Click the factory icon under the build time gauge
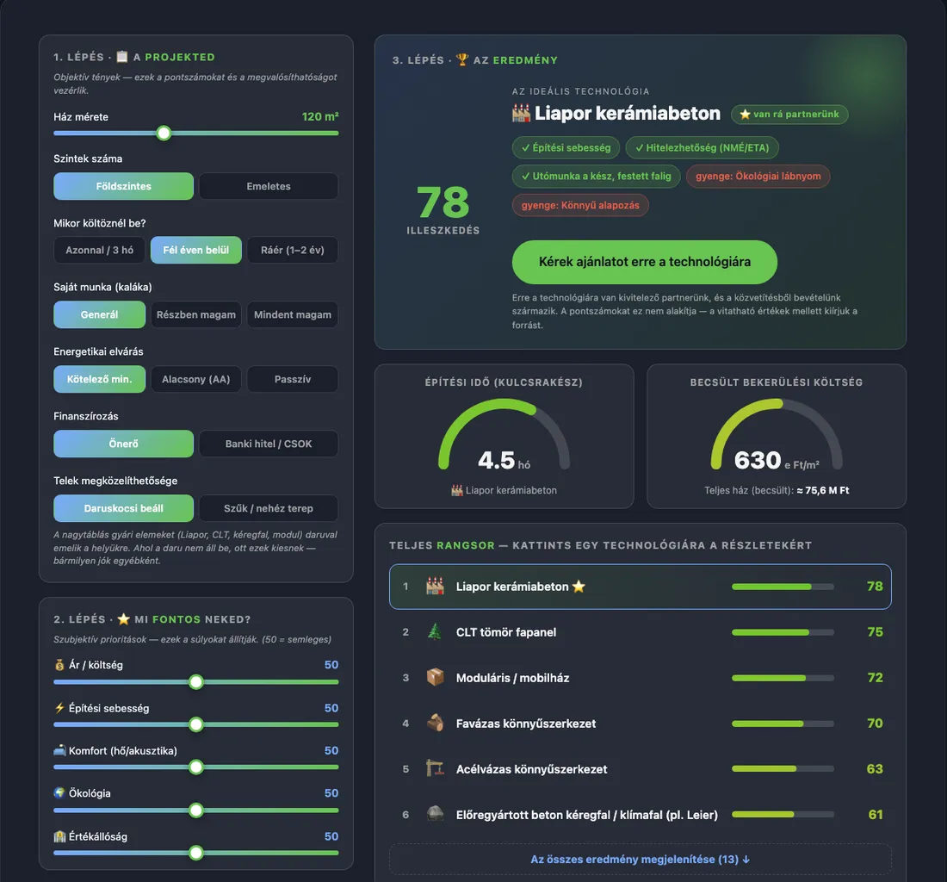Screen dimensions: 947x882 [457, 490]
